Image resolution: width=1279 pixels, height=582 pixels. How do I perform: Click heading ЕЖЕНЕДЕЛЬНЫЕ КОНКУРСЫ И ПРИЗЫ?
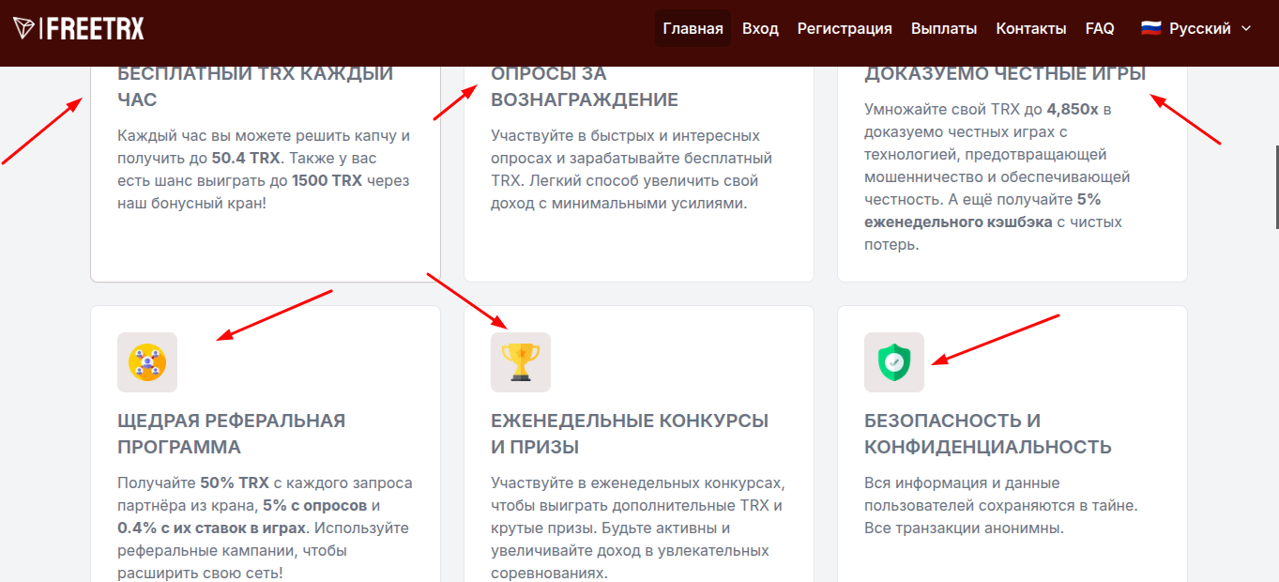click(630, 434)
